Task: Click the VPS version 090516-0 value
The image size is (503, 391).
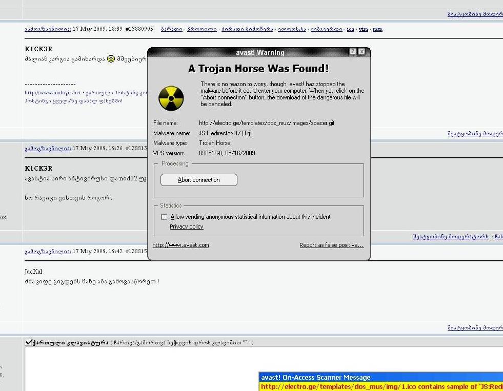Action: 227,153
